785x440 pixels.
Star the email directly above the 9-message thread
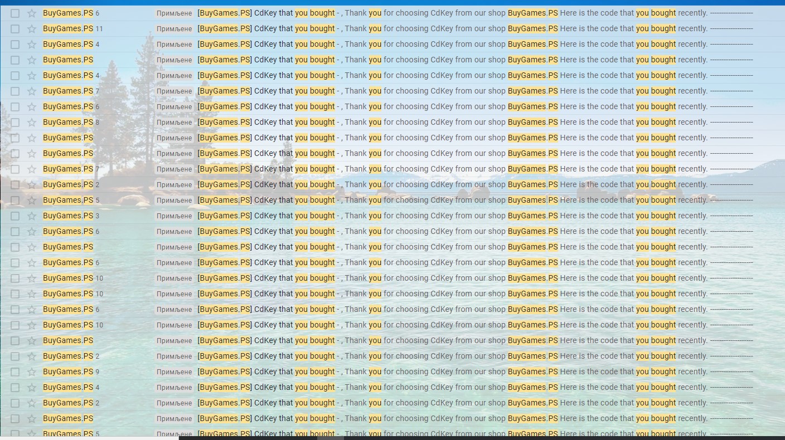[x=32, y=356]
